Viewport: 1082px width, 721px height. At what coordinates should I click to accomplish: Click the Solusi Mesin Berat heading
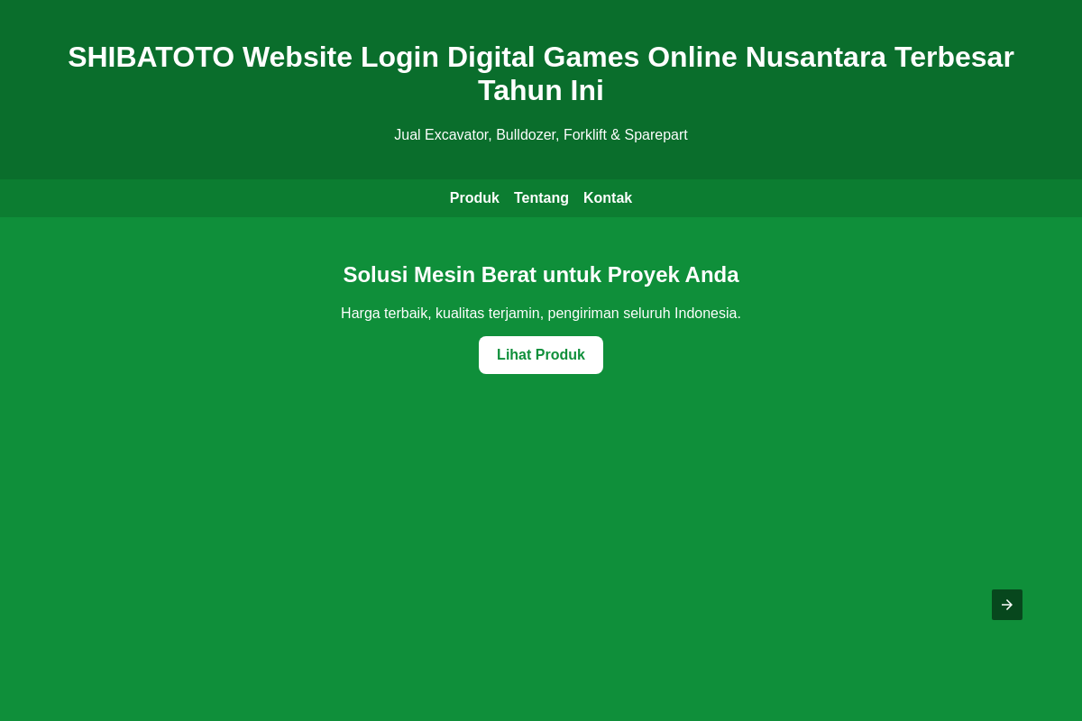[541, 275]
